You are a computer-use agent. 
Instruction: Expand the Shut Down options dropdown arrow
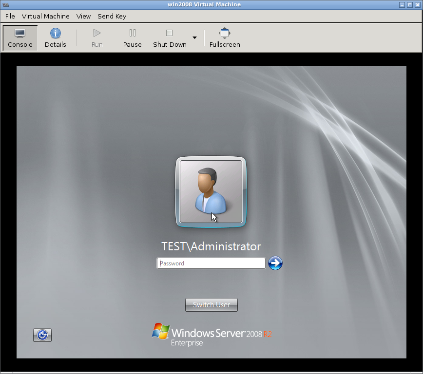tap(195, 38)
